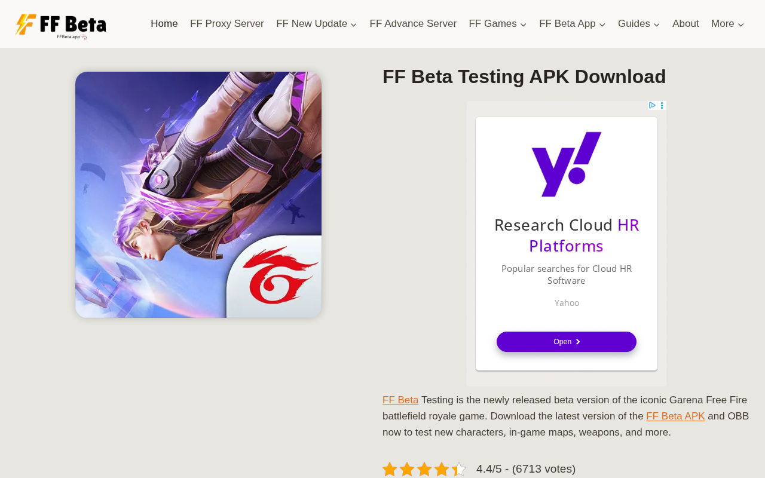This screenshot has width=765, height=478.
Task: Click the purple Open ad button
Action: (x=567, y=342)
